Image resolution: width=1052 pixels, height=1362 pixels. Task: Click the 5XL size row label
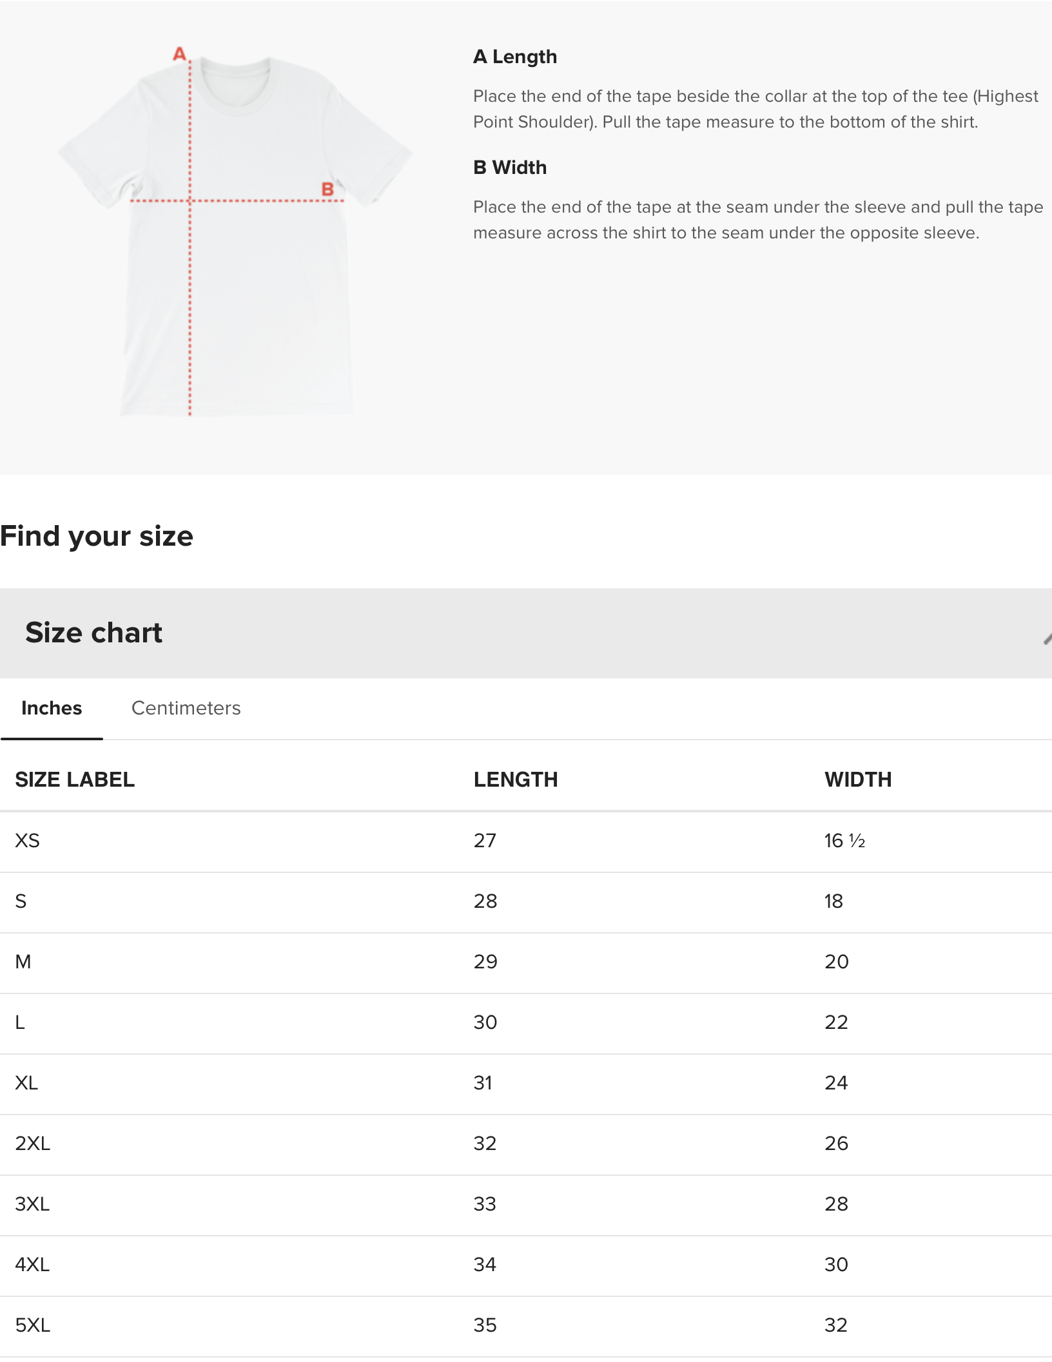pos(32,1325)
